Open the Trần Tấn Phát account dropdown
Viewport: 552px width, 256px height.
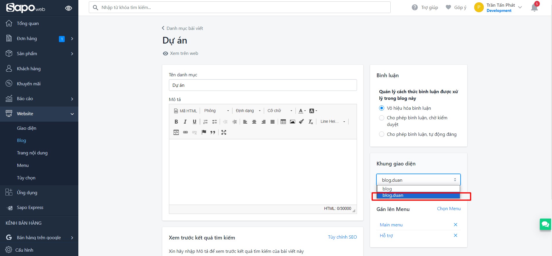(498, 8)
